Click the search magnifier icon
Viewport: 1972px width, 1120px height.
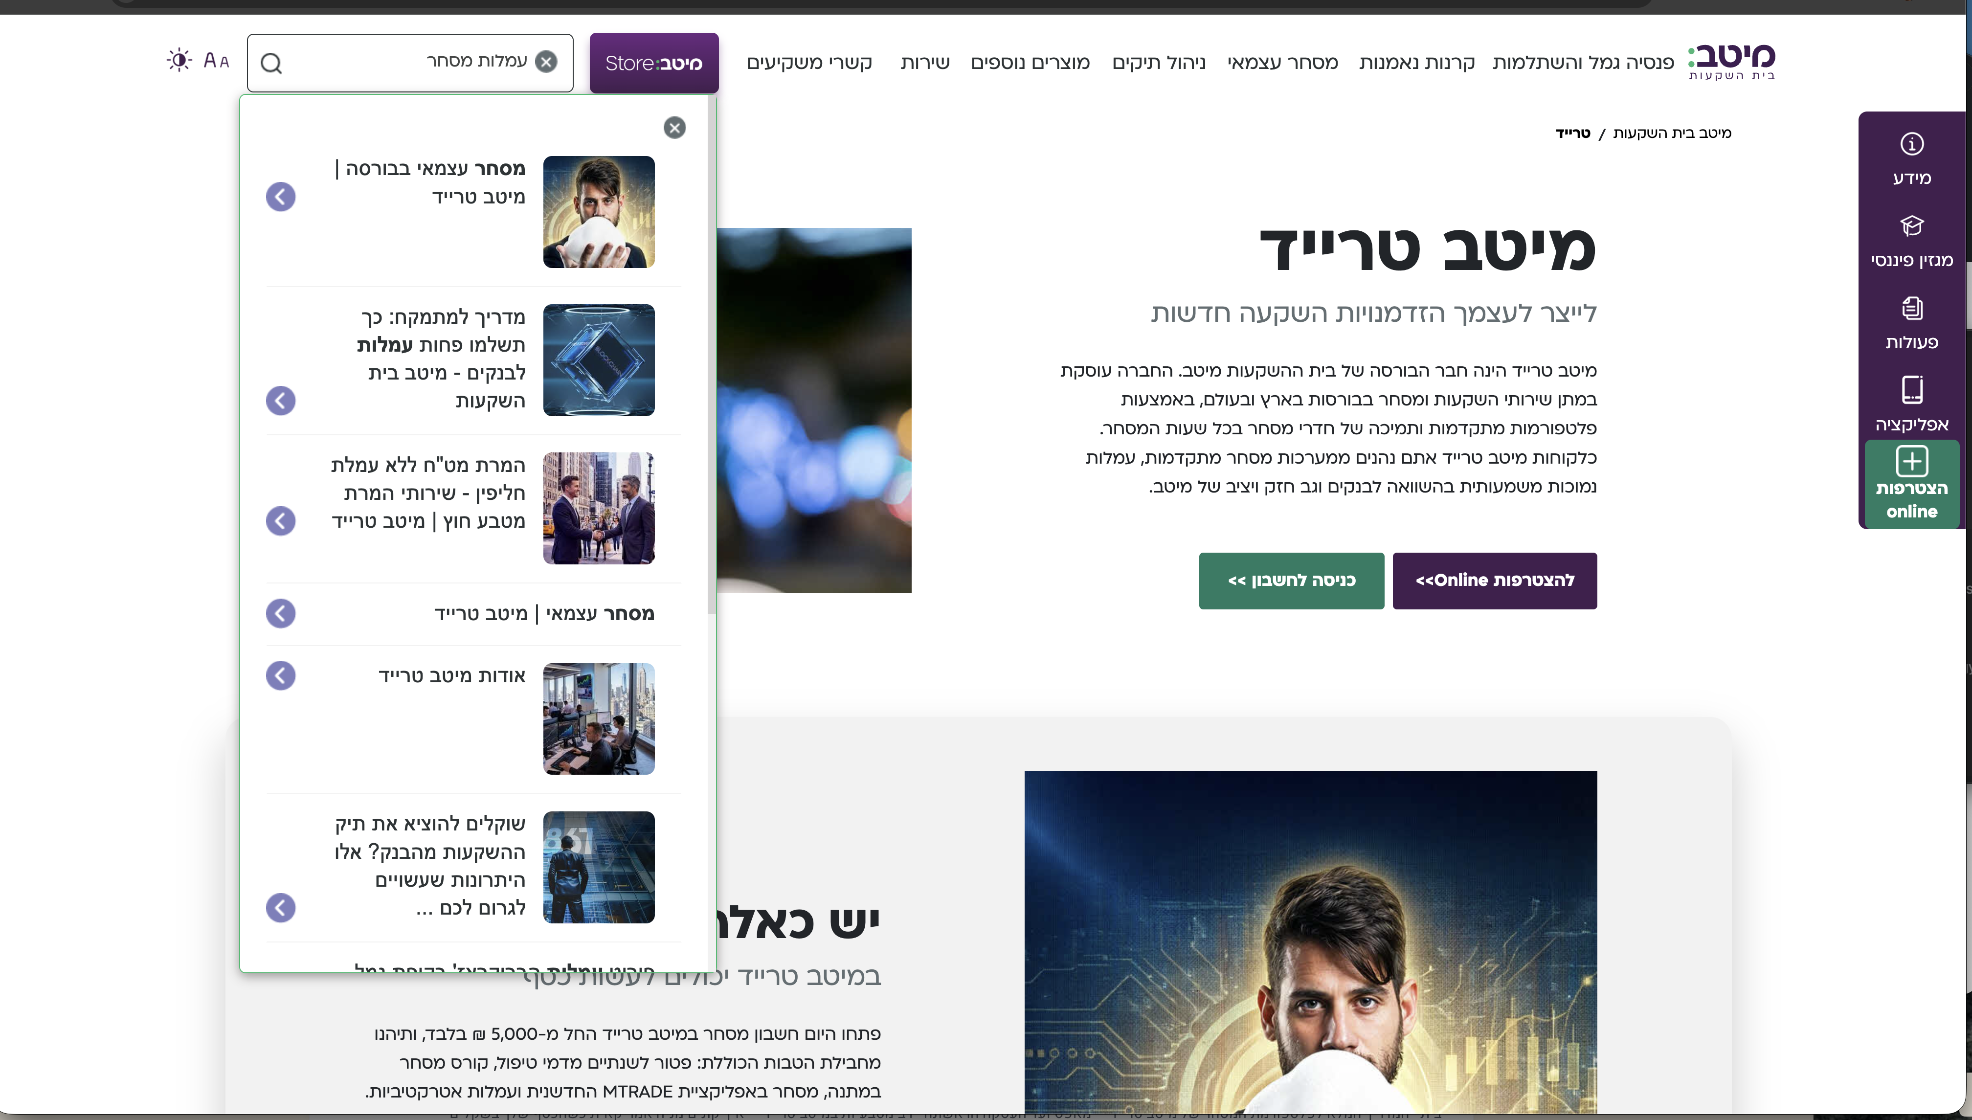[271, 63]
